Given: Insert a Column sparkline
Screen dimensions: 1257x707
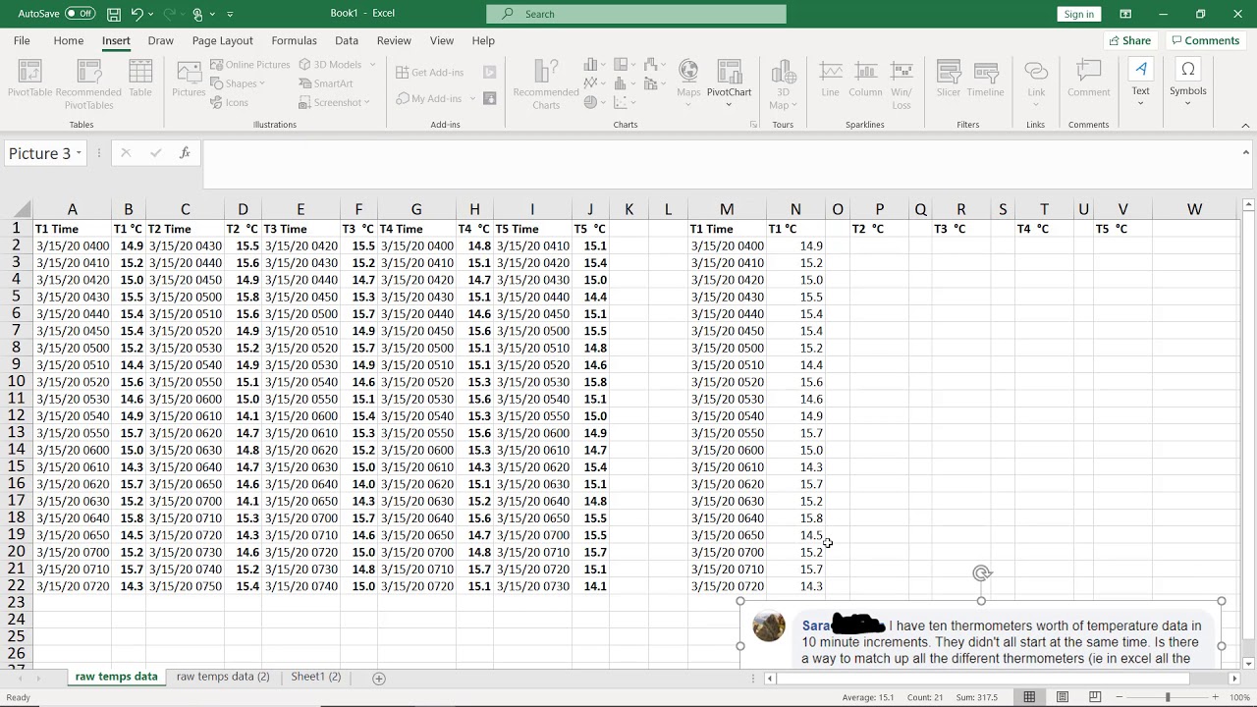Looking at the screenshot, I should point(865,79).
